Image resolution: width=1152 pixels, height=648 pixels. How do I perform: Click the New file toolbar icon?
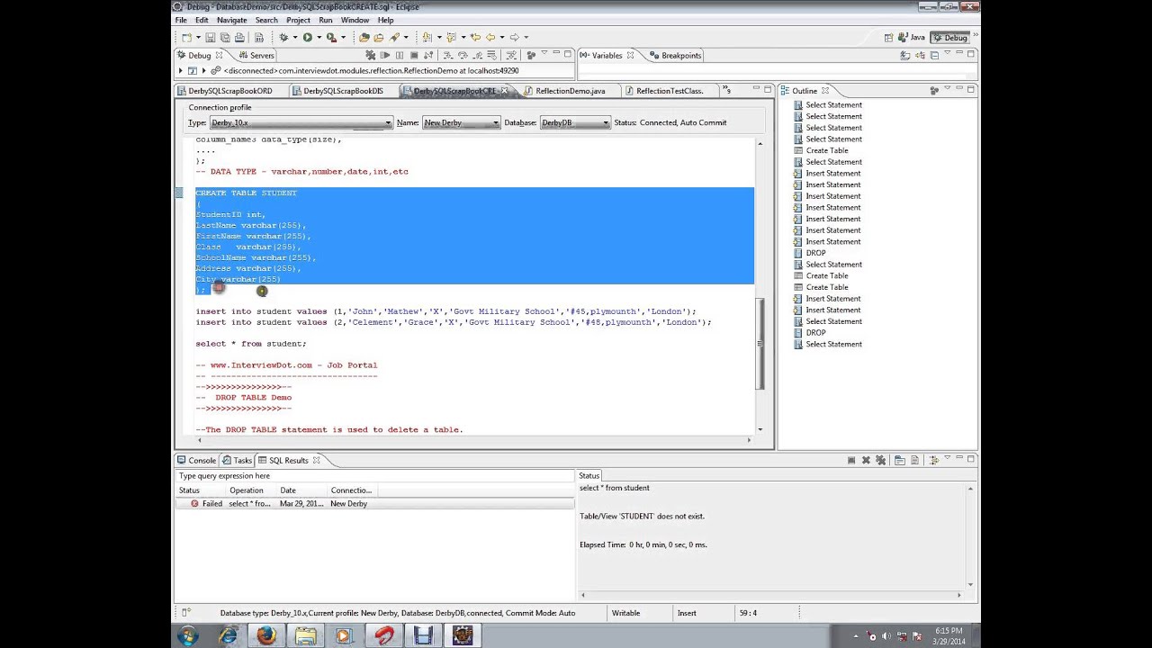187,38
